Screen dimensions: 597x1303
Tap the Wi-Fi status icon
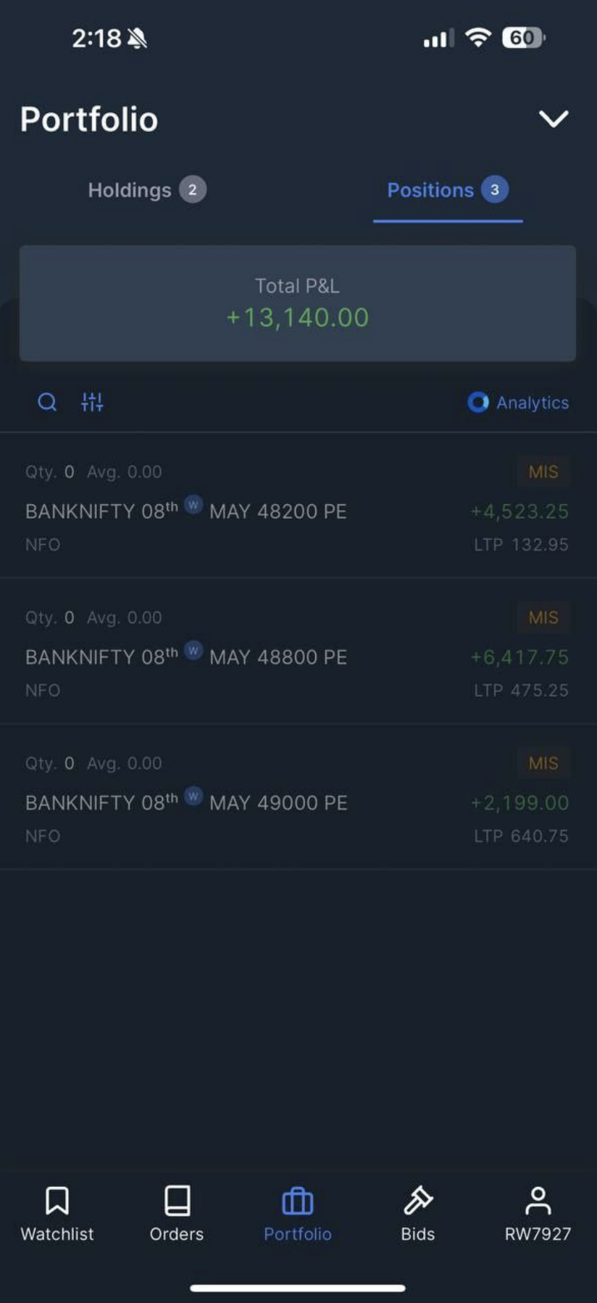coord(478,37)
